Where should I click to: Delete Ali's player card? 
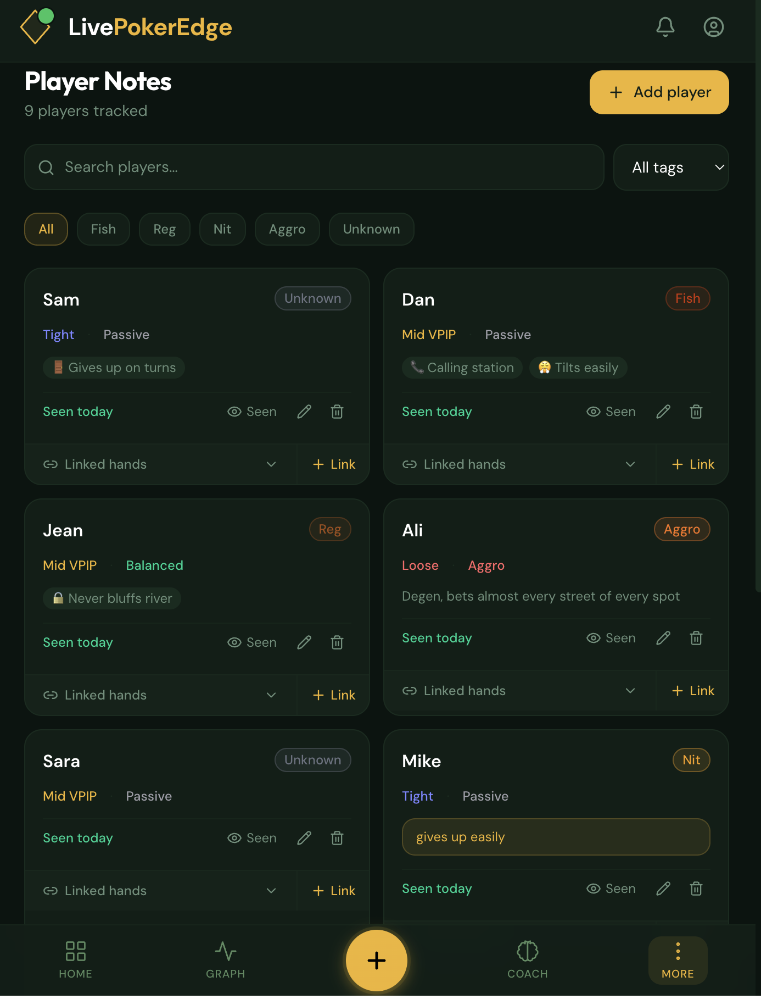point(696,638)
